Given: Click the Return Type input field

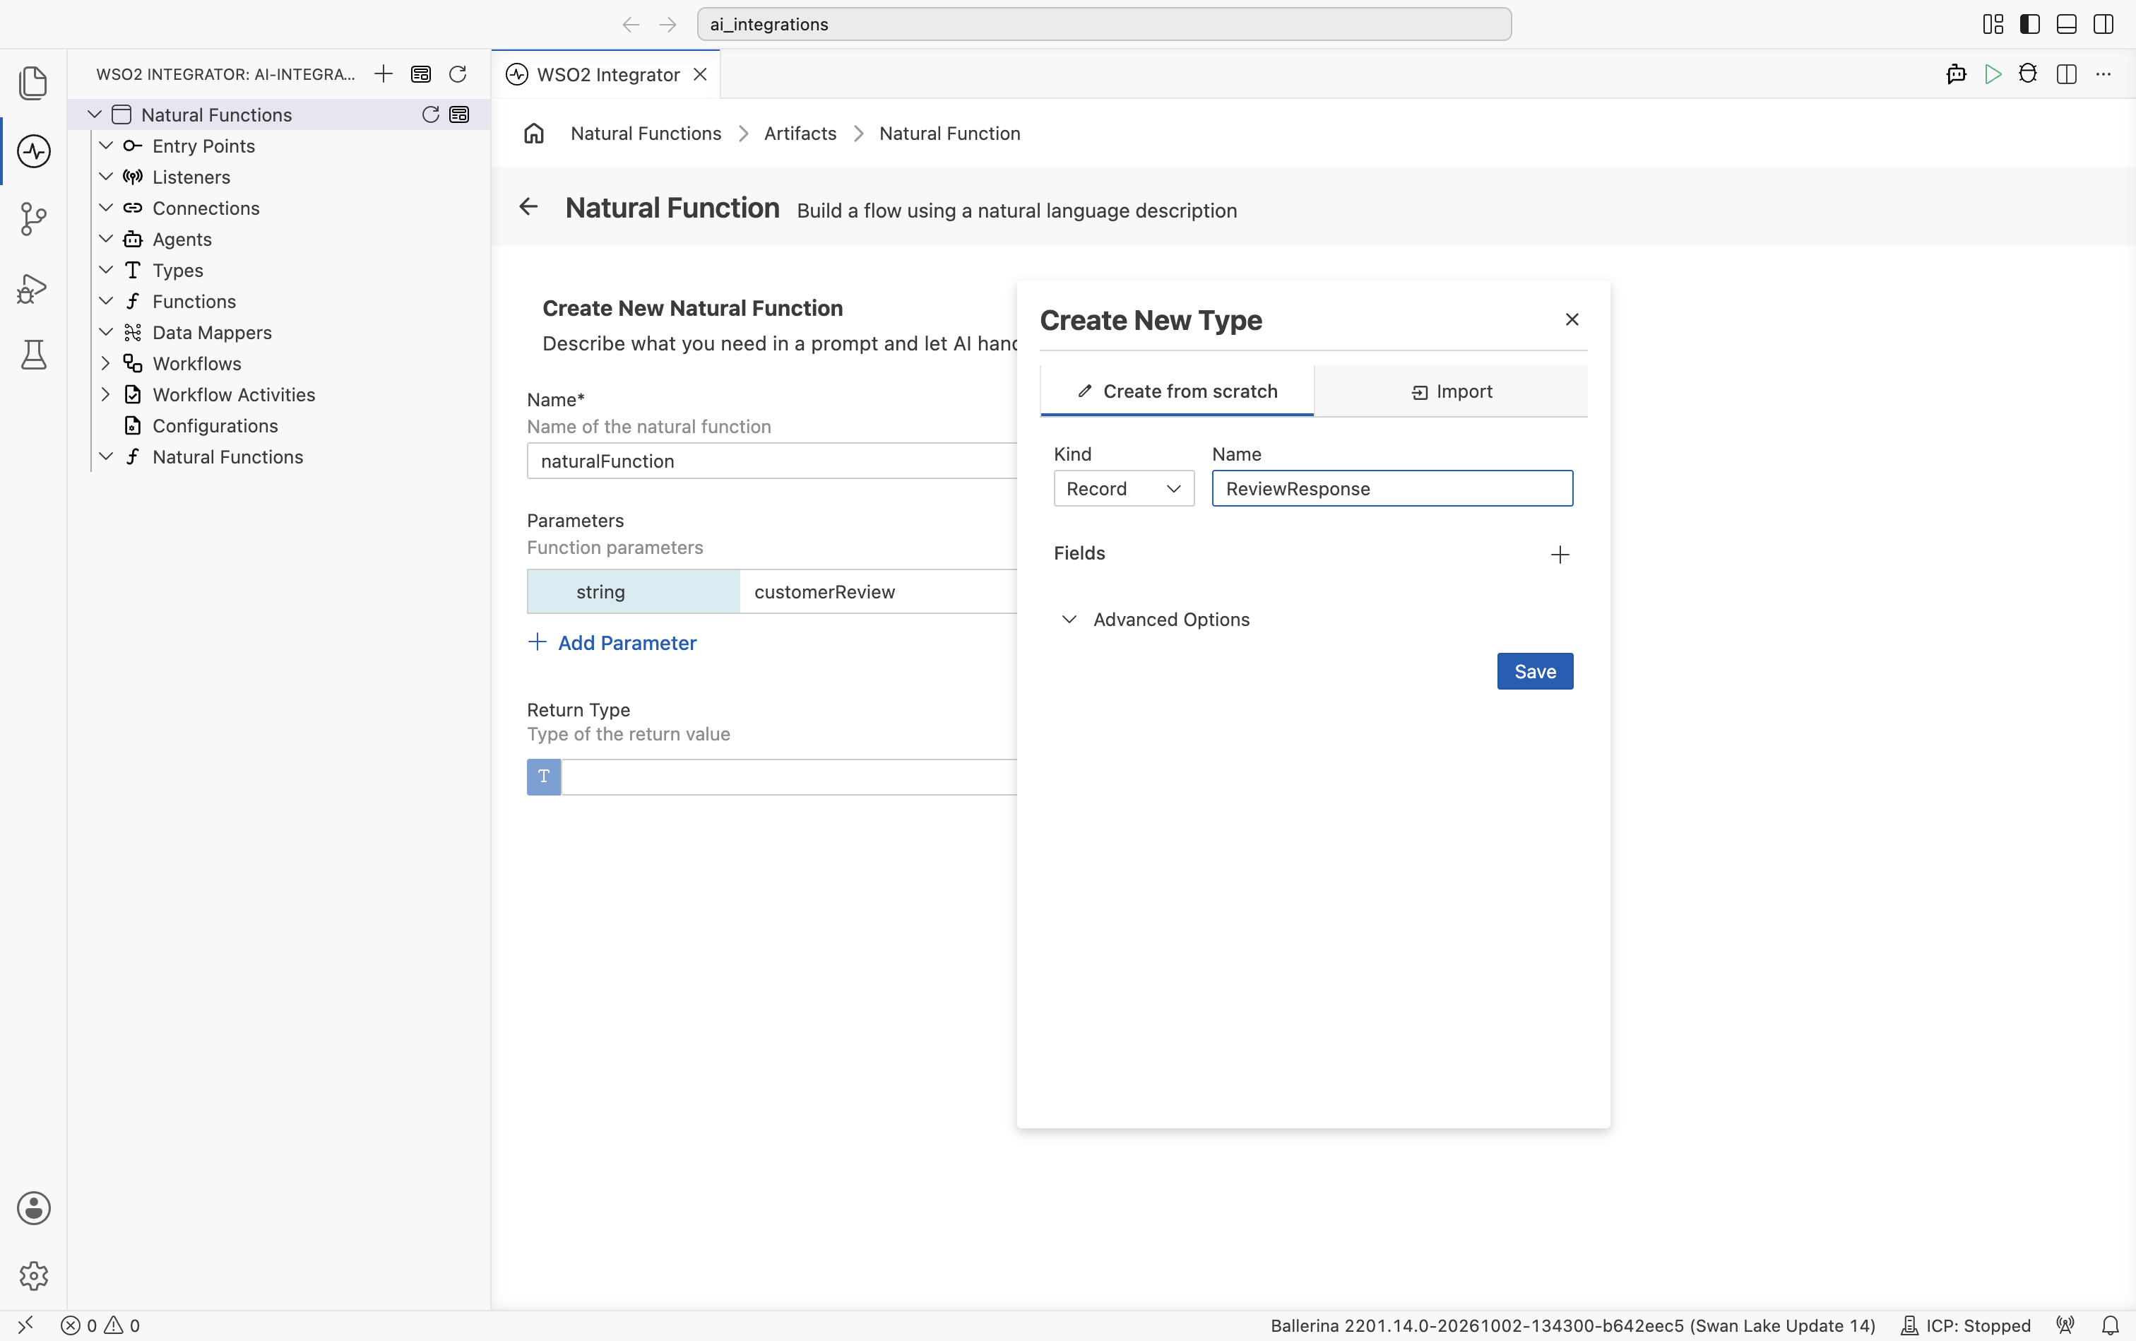Looking at the screenshot, I should point(789,777).
